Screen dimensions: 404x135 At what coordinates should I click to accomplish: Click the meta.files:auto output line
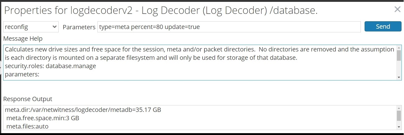tap(27, 126)
